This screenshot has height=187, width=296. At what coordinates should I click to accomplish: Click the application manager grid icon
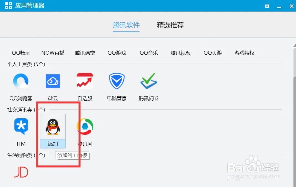click(x=9, y=6)
